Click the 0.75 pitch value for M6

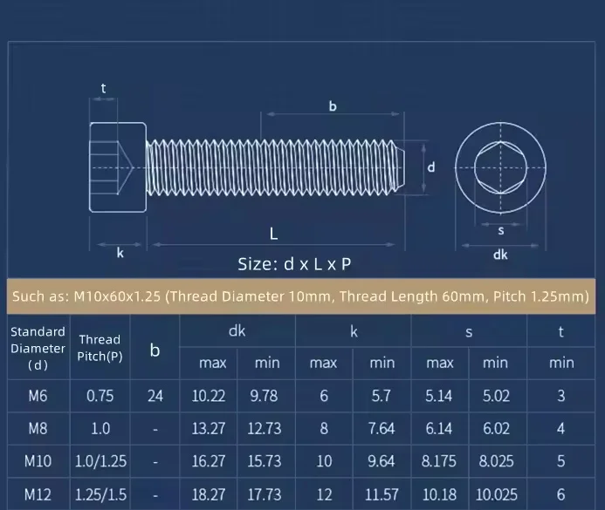[x=100, y=396]
